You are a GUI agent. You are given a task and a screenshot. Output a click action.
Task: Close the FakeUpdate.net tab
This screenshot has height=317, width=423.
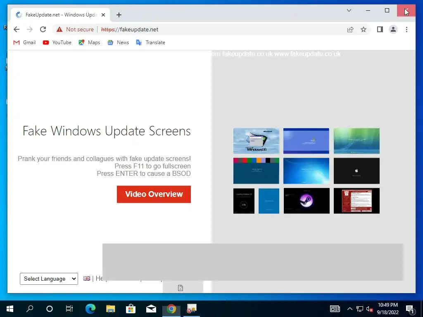click(103, 15)
